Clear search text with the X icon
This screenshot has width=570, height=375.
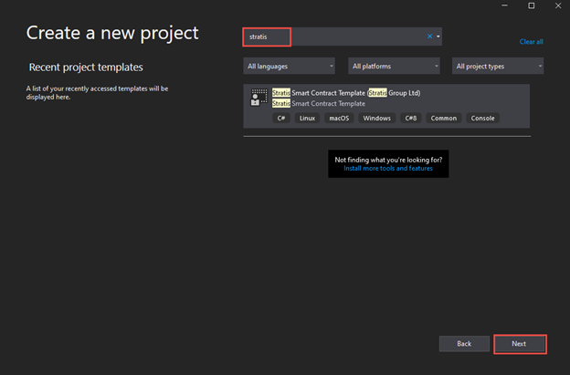tap(430, 36)
